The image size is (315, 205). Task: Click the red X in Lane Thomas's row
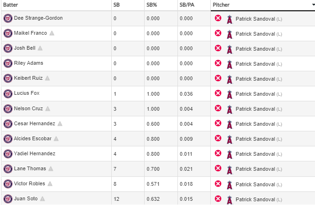pyautogui.click(x=218, y=169)
